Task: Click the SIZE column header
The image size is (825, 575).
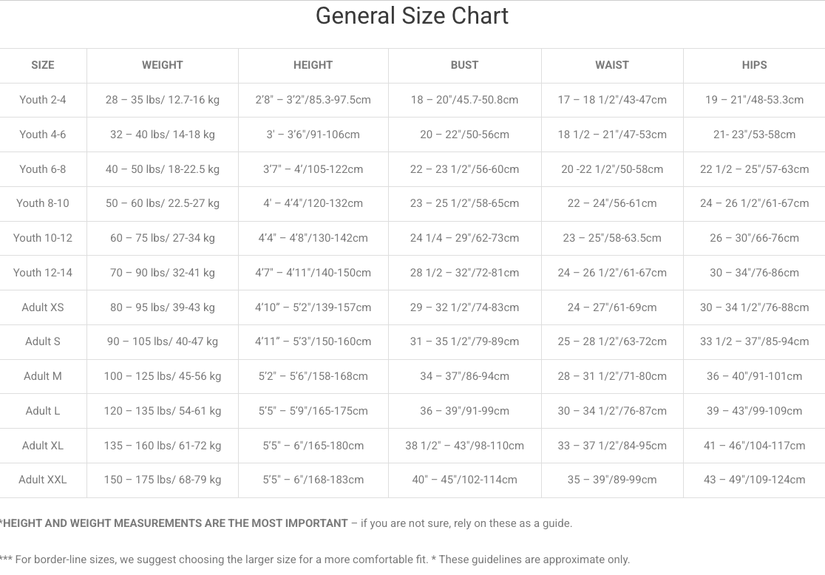Action: click(x=43, y=65)
